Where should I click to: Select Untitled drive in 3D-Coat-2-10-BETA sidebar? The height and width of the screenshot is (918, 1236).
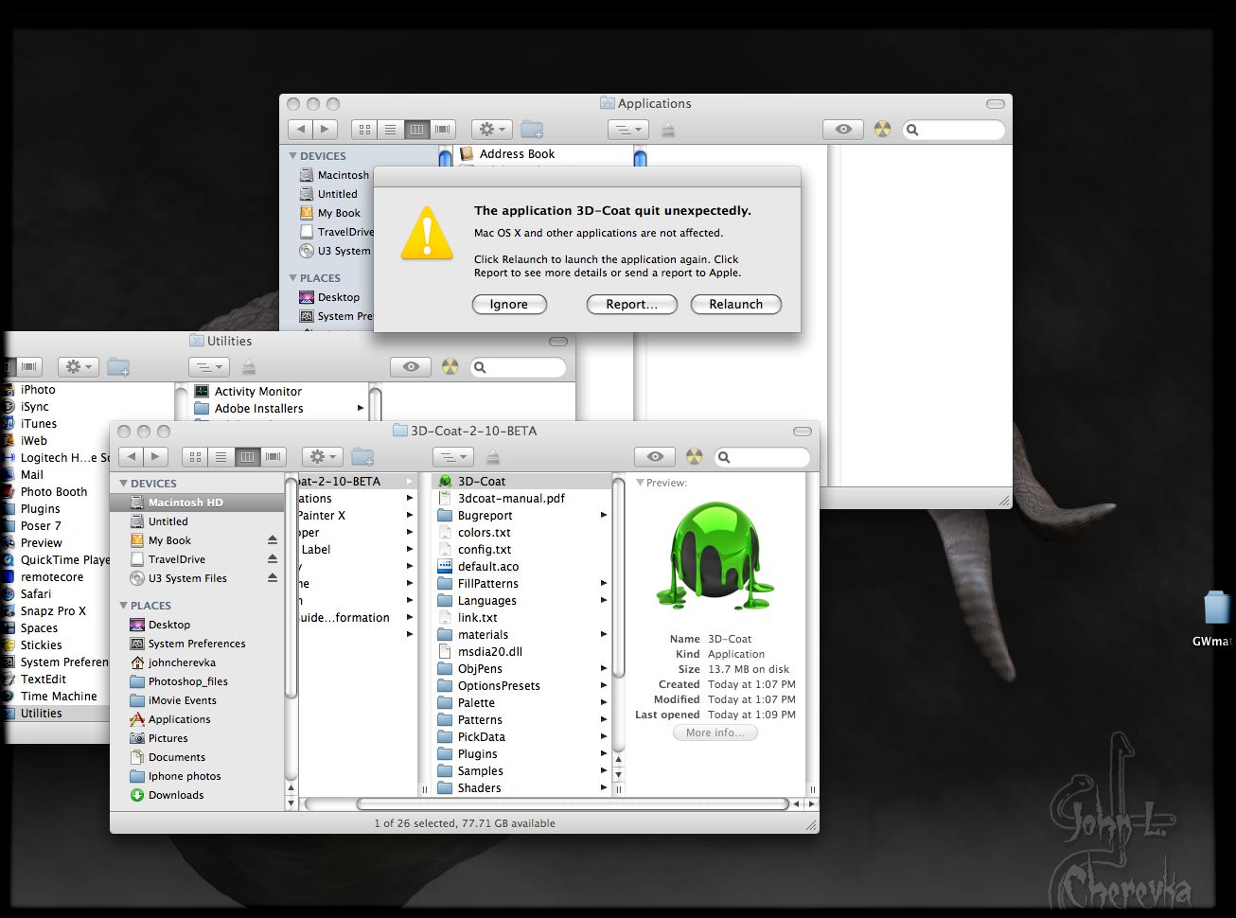(197, 521)
